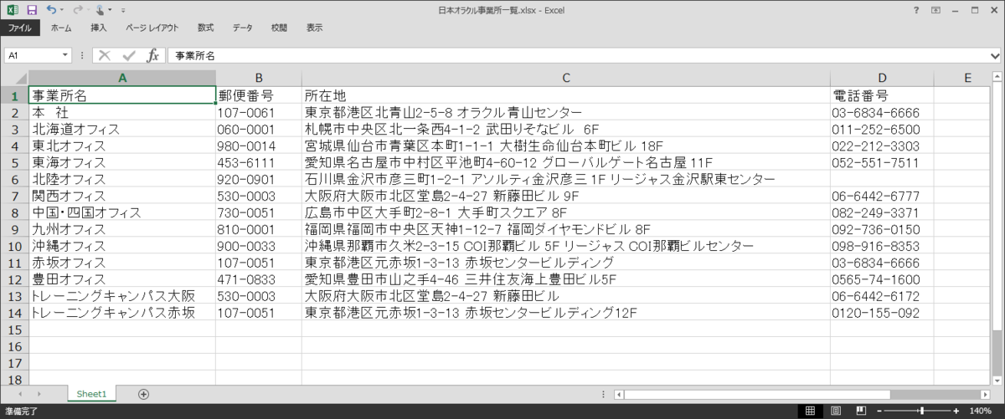1005x419 pixels.
Task: Click the formula bar showing 事業所名
Action: click(x=576, y=55)
